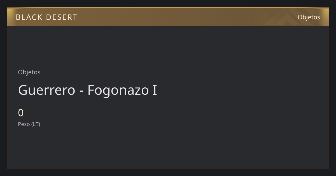Click empty card area right of title

pyautogui.click(x=241, y=90)
